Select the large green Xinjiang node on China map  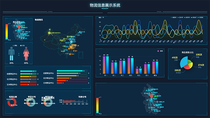click(x=49, y=33)
